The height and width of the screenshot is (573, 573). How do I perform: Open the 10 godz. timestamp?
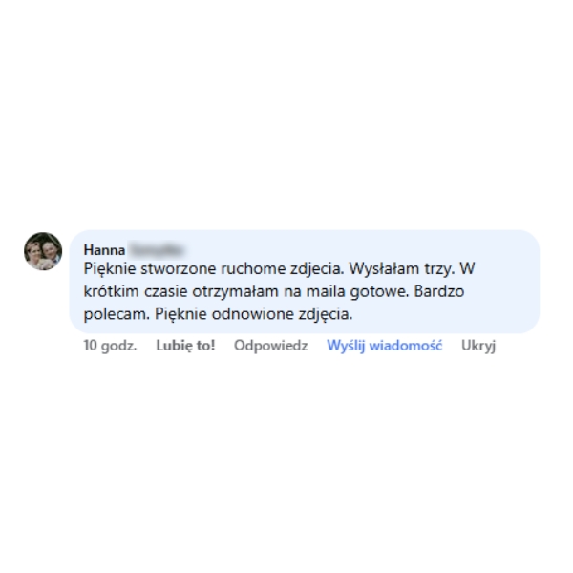(x=110, y=346)
